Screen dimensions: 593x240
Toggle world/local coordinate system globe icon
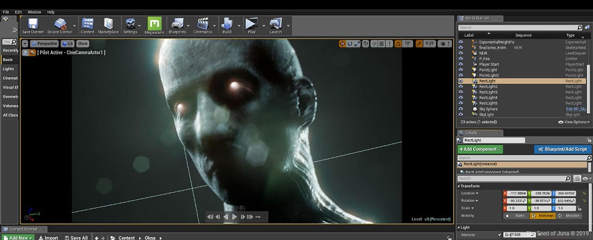tap(366, 43)
